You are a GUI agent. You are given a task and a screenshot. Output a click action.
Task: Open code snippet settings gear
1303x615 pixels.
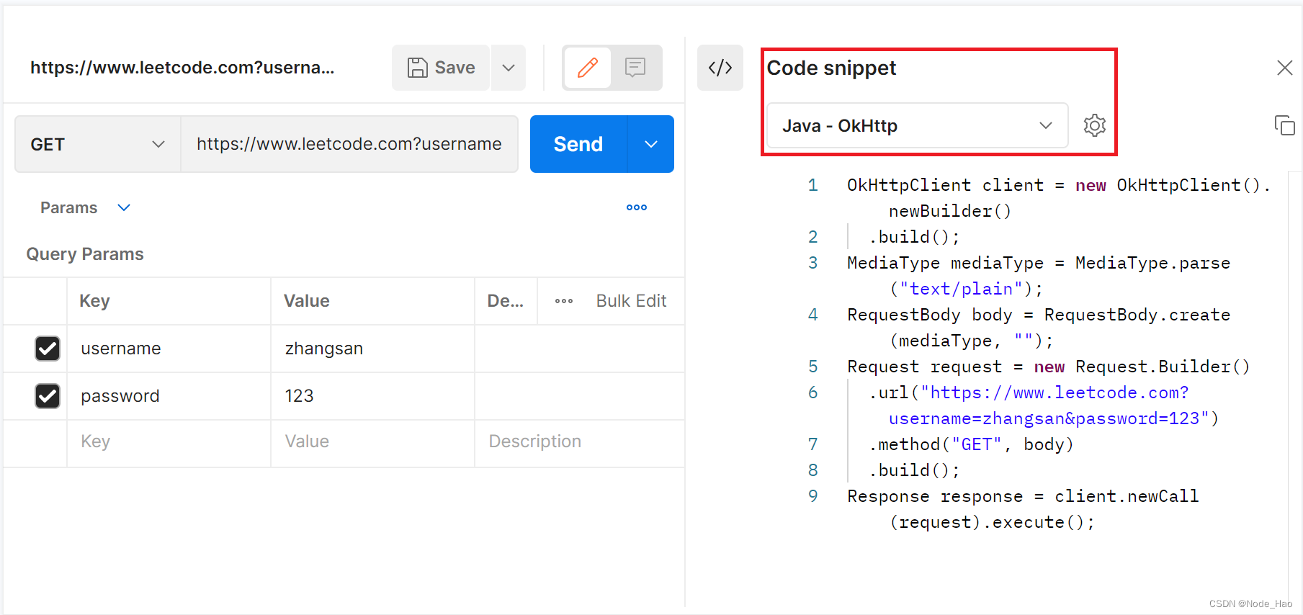[x=1094, y=125]
